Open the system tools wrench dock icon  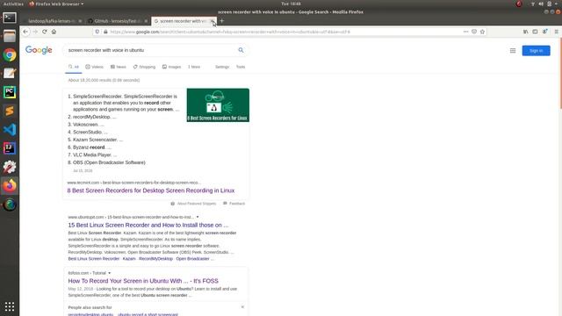tap(10, 167)
